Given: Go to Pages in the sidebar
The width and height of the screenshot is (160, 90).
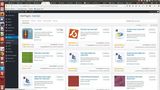Looking at the screenshot, I should tap(9, 25).
